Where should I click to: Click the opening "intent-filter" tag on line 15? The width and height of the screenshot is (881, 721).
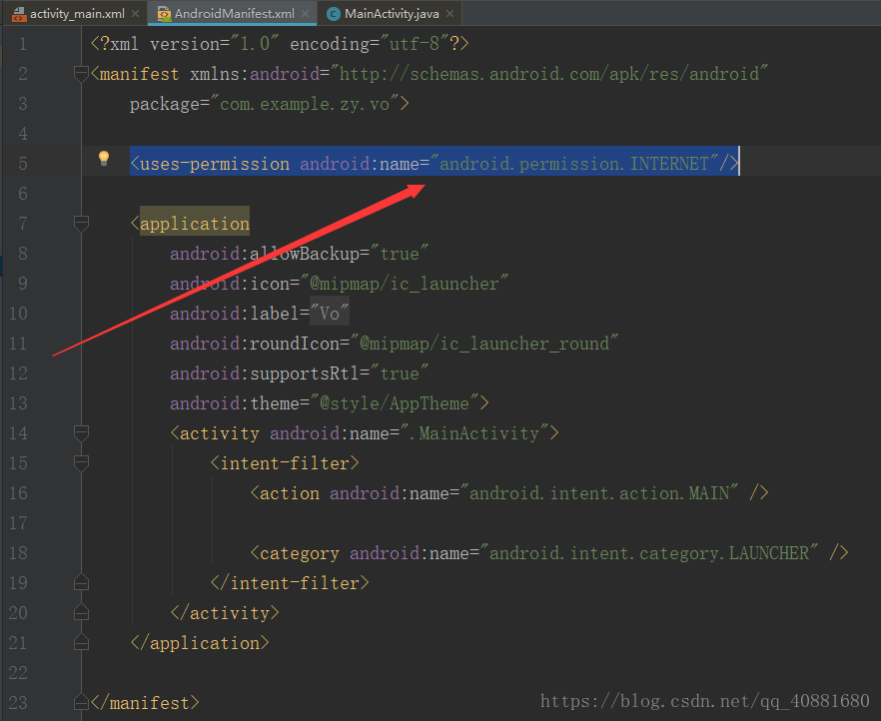[x=285, y=463]
